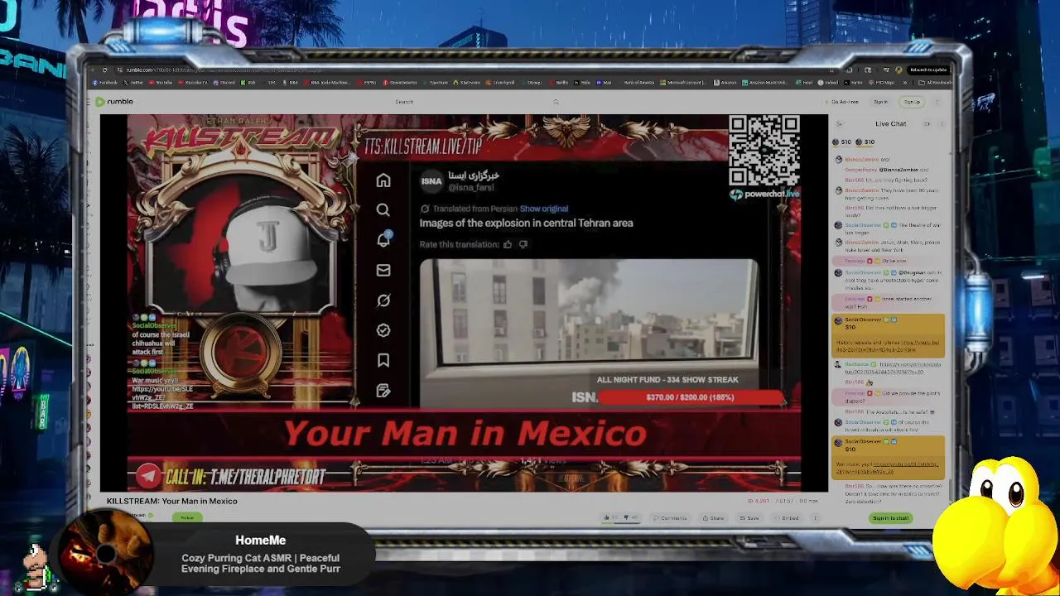Click the Rumble search magnifier icon
This screenshot has width=1060, height=596.
coord(556,102)
